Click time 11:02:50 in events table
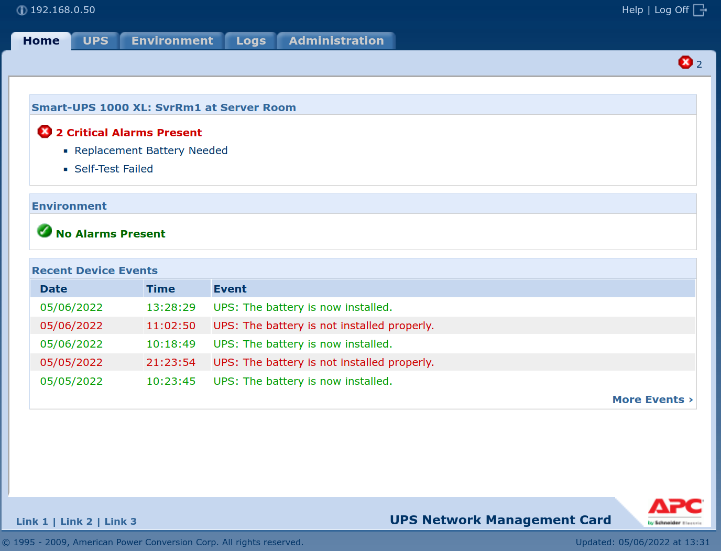The image size is (721, 551). [171, 326]
